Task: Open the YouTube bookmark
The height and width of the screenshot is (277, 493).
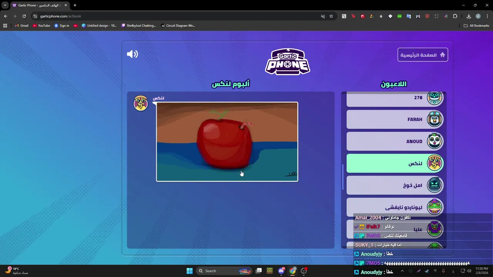Action: coord(41,26)
